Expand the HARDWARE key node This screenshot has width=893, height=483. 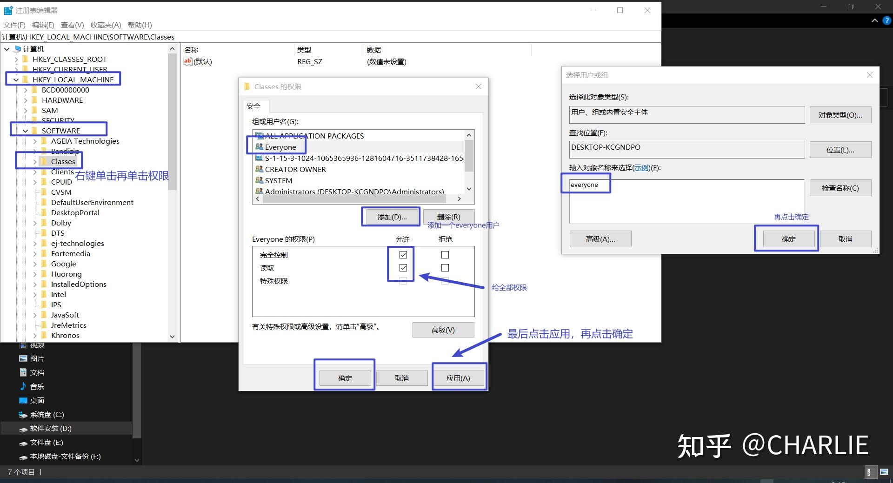(26, 100)
